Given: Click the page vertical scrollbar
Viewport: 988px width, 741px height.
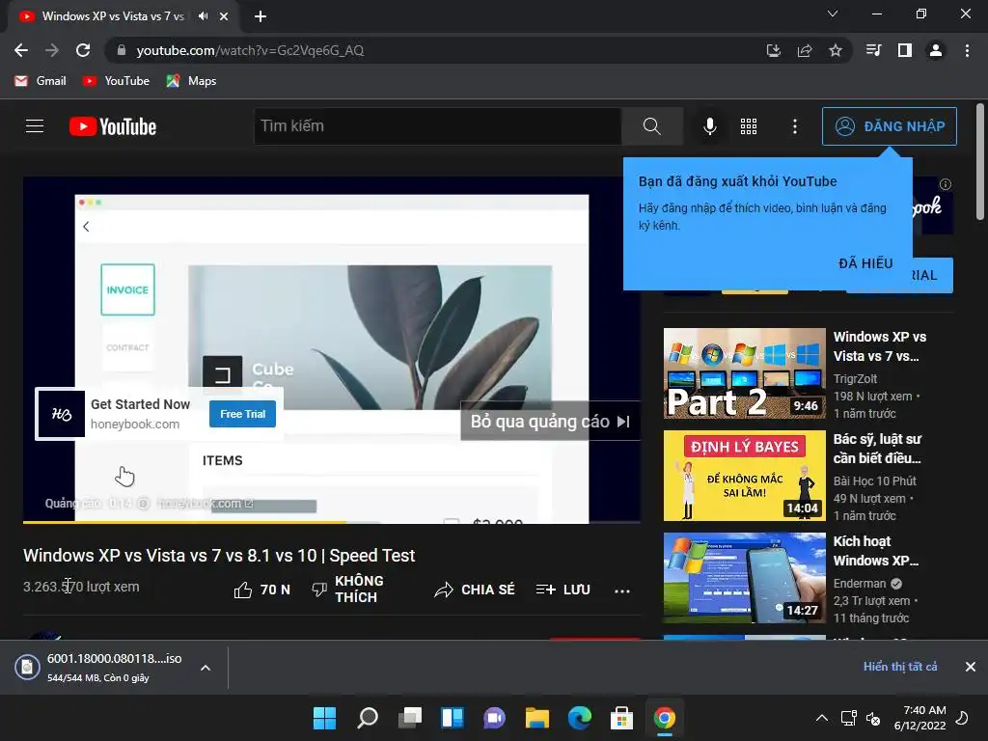Looking at the screenshot, I should pos(980,162).
